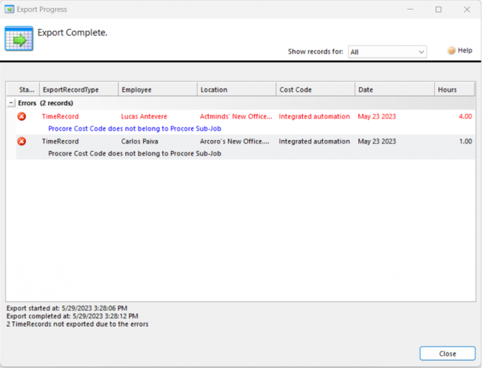Image resolution: width=482 pixels, height=368 pixels.
Task: Click the Export Complete grid arrow icon
Action: point(19,39)
